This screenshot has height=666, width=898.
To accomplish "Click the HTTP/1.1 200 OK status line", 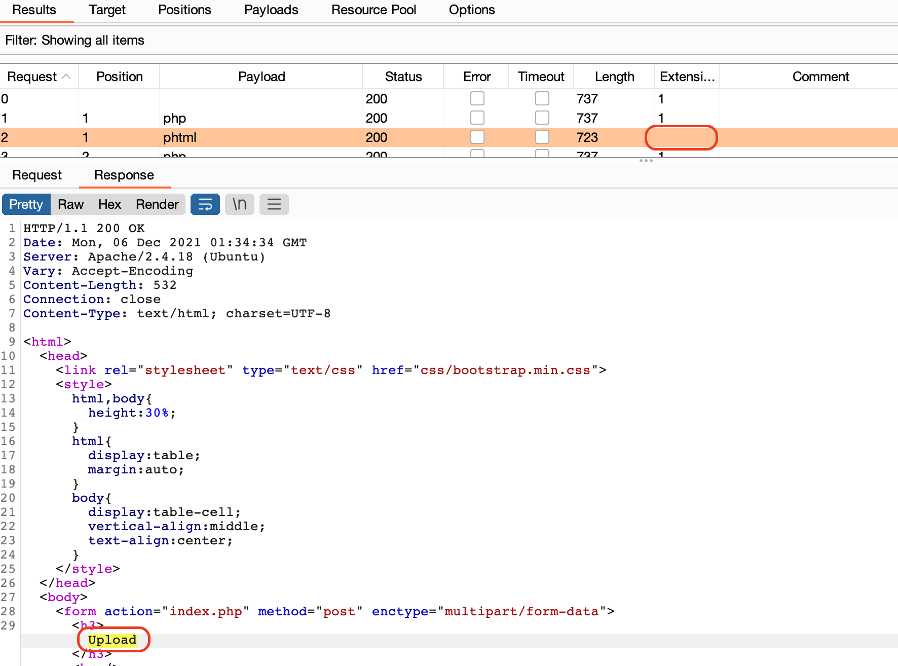I will tap(84, 229).
